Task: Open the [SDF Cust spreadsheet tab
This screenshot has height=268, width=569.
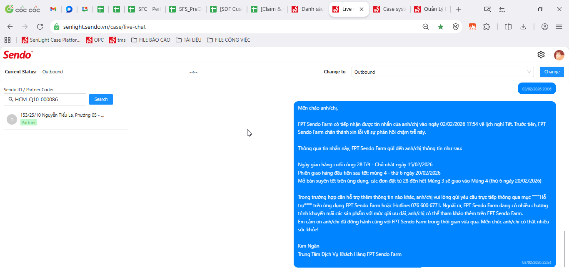Action: click(x=226, y=9)
